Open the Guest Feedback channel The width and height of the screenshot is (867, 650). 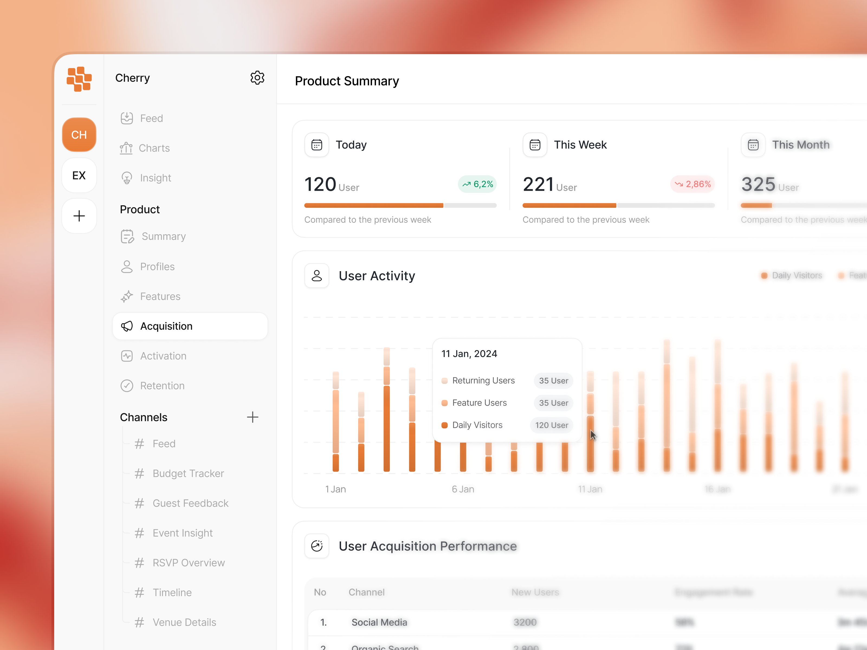pos(190,503)
